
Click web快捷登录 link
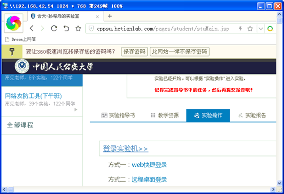point(149,165)
